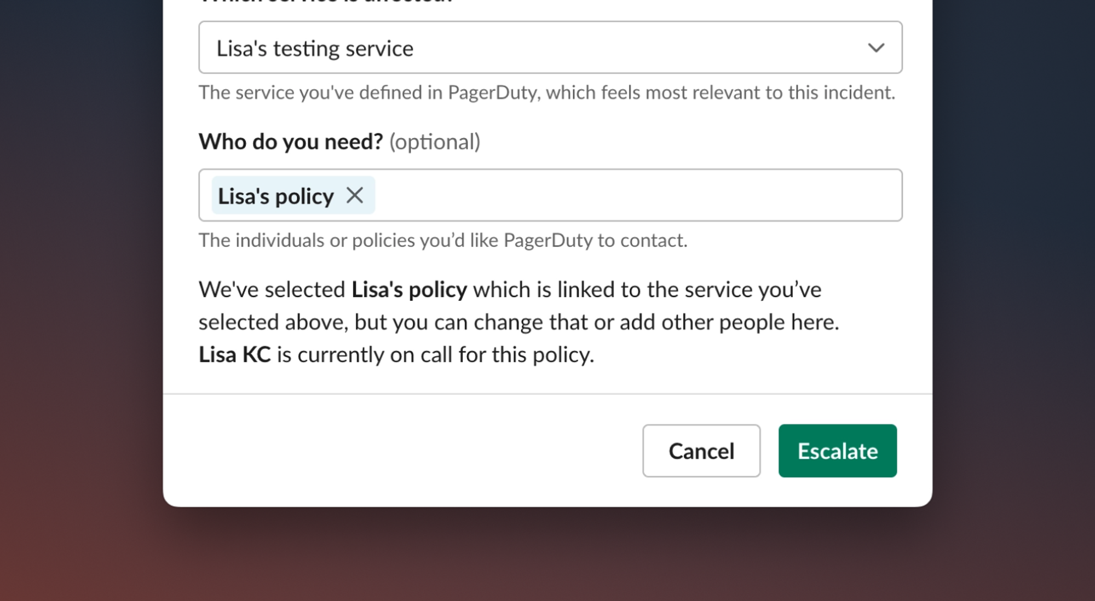The image size is (1095, 601).
Task: Click the dark backdrop right of the dialog
Action: click(x=1013, y=273)
